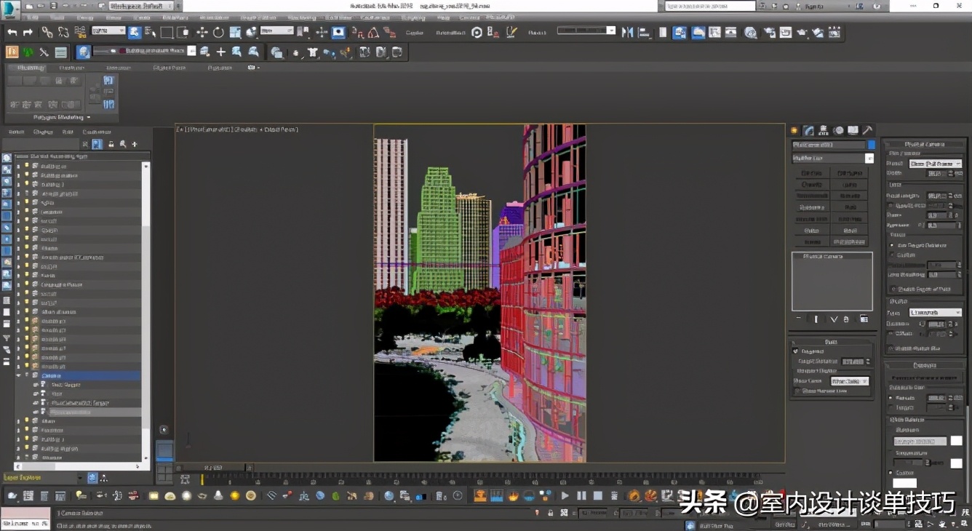Open the Select by Name dialog
The width and height of the screenshot is (972, 531).
149,32
